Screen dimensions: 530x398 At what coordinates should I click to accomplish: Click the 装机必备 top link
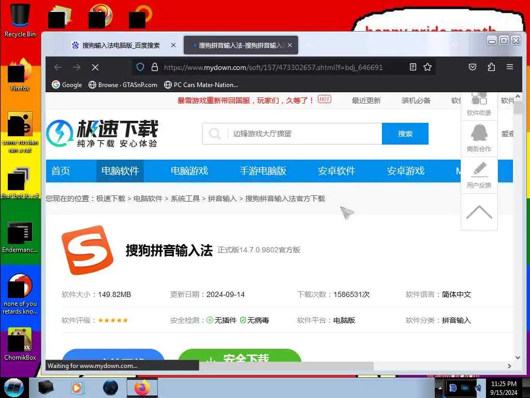point(416,101)
